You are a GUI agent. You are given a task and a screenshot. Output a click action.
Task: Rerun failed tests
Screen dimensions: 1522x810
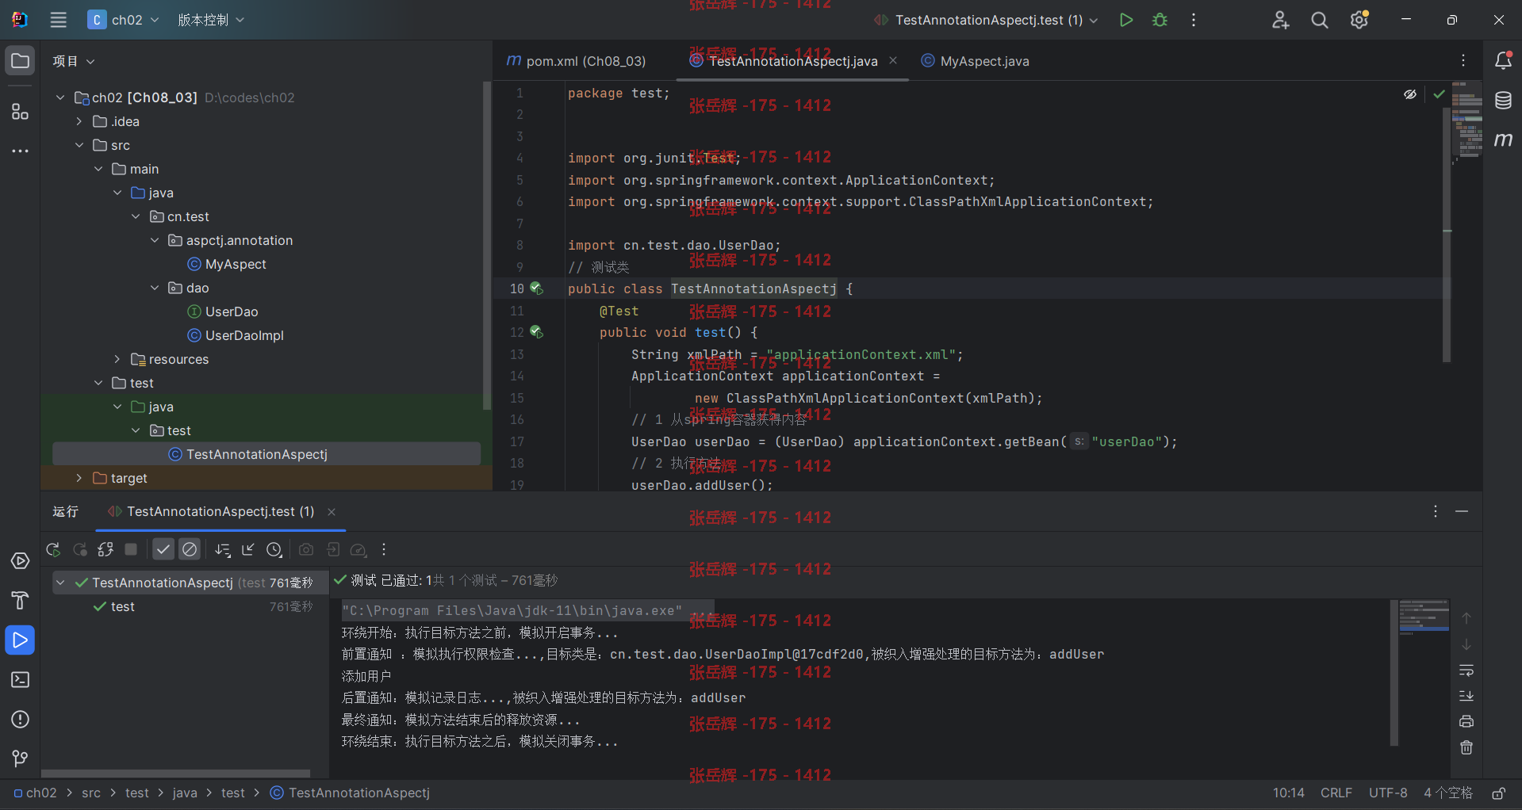pos(80,549)
